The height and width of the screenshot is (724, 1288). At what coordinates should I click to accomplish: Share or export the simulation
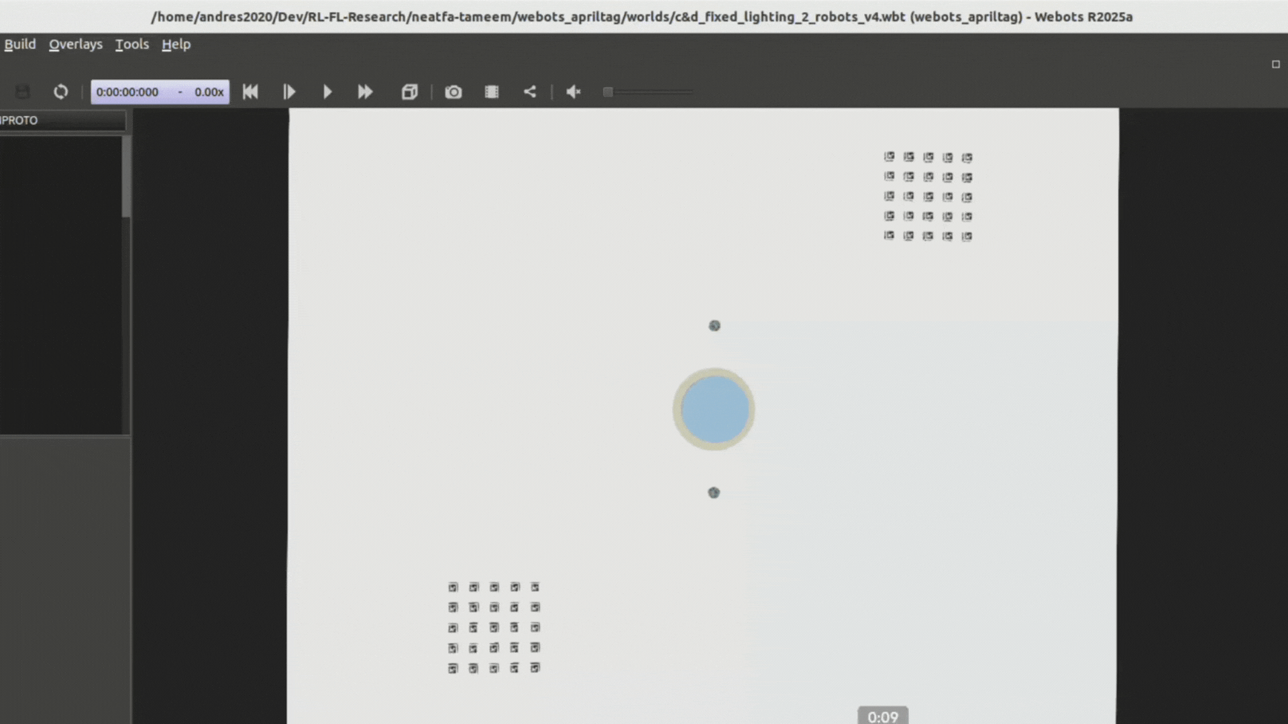(x=530, y=92)
